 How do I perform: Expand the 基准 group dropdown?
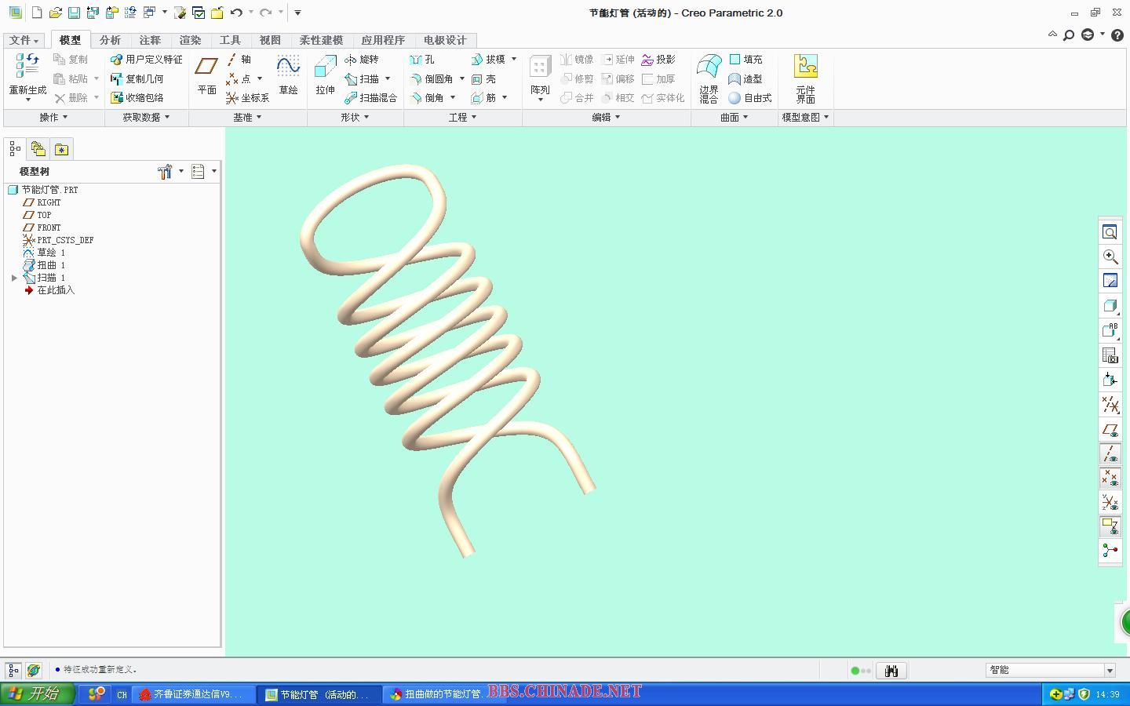[247, 117]
